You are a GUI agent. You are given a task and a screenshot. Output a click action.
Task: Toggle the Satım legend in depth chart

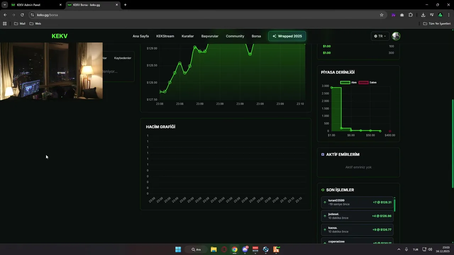pyautogui.click(x=367, y=83)
